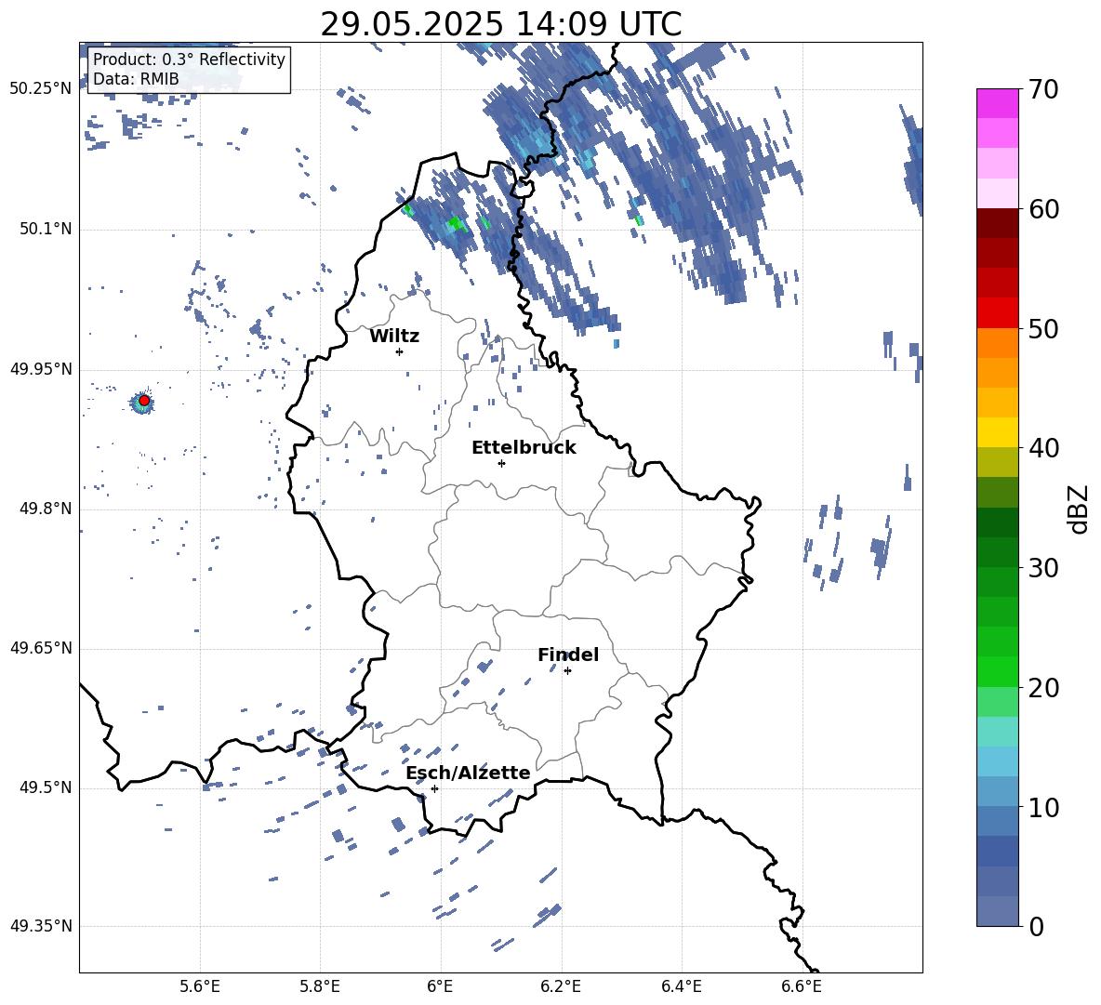1101x1005 pixels.
Task: Click the colorbar tick label 0
Action: click(1037, 927)
